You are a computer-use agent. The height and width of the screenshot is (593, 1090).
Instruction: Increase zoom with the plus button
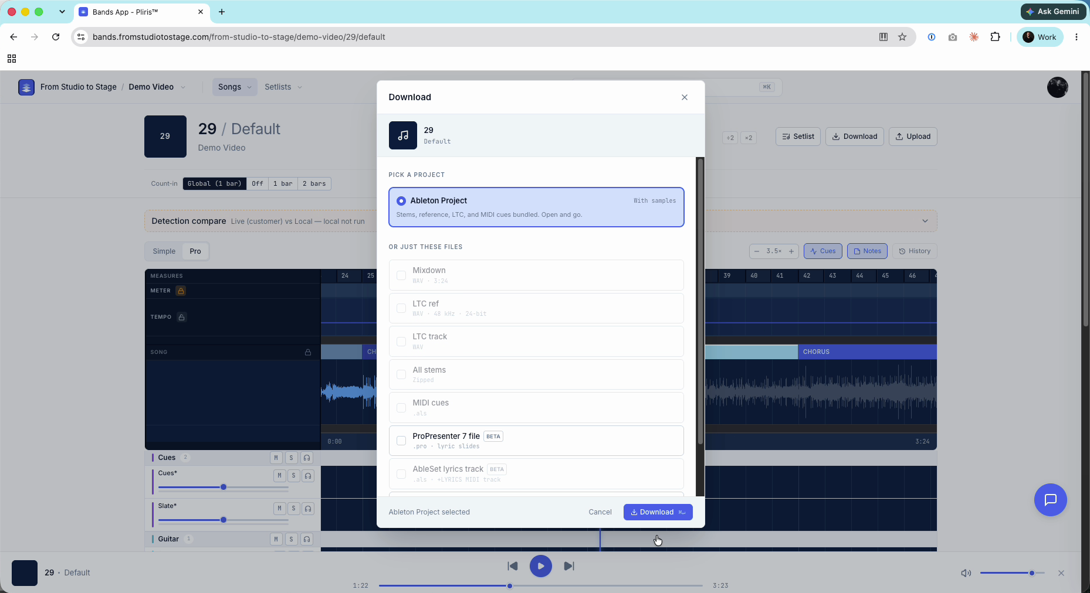[x=791, y=251]
